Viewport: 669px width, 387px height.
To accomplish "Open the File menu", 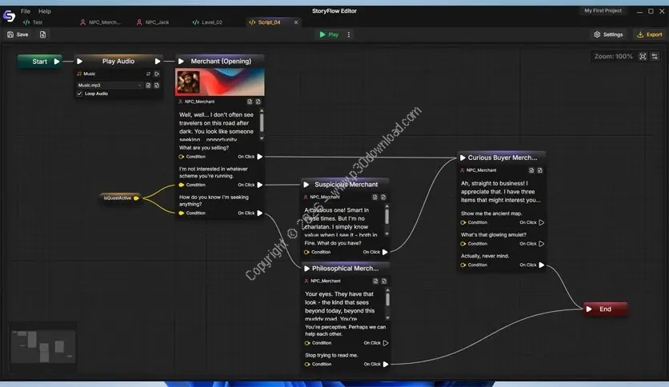I will tap(26, 11).
